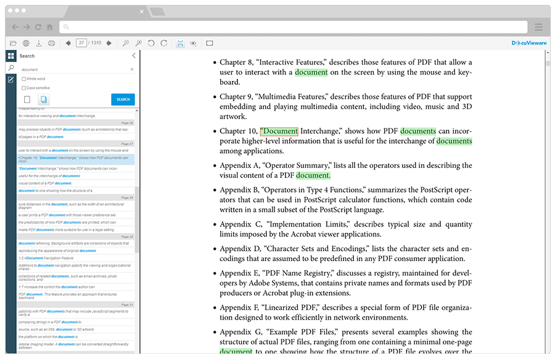
Task: Select result 'for interactive viewing and document interchange'
Action: pos(76,116)
